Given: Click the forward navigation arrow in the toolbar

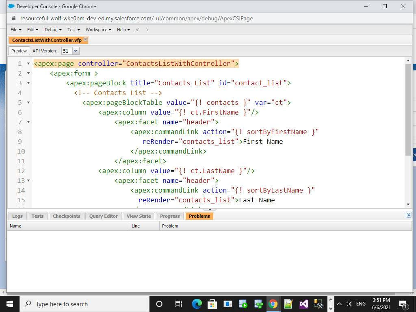Looking at the screenshot, I should tap(147, 30).
